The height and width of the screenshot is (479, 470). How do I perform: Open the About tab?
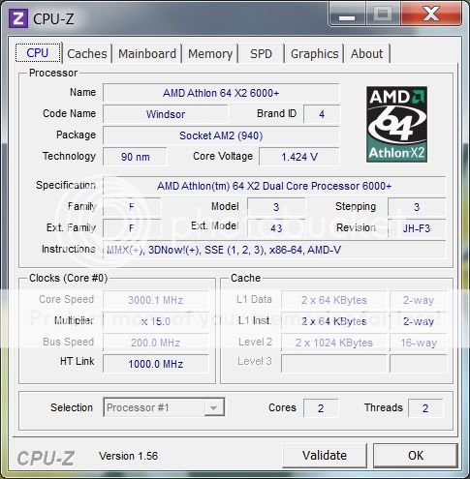367,53
